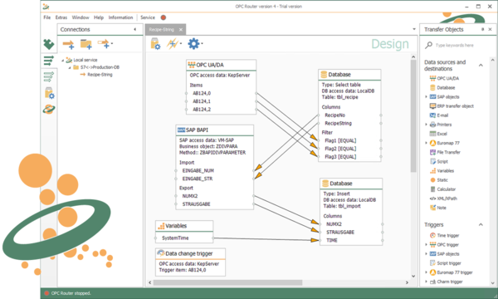498x299 pixels.
Task: Click the Transfer Objects panel scroll-down arrow
Action: coord(492,282)
